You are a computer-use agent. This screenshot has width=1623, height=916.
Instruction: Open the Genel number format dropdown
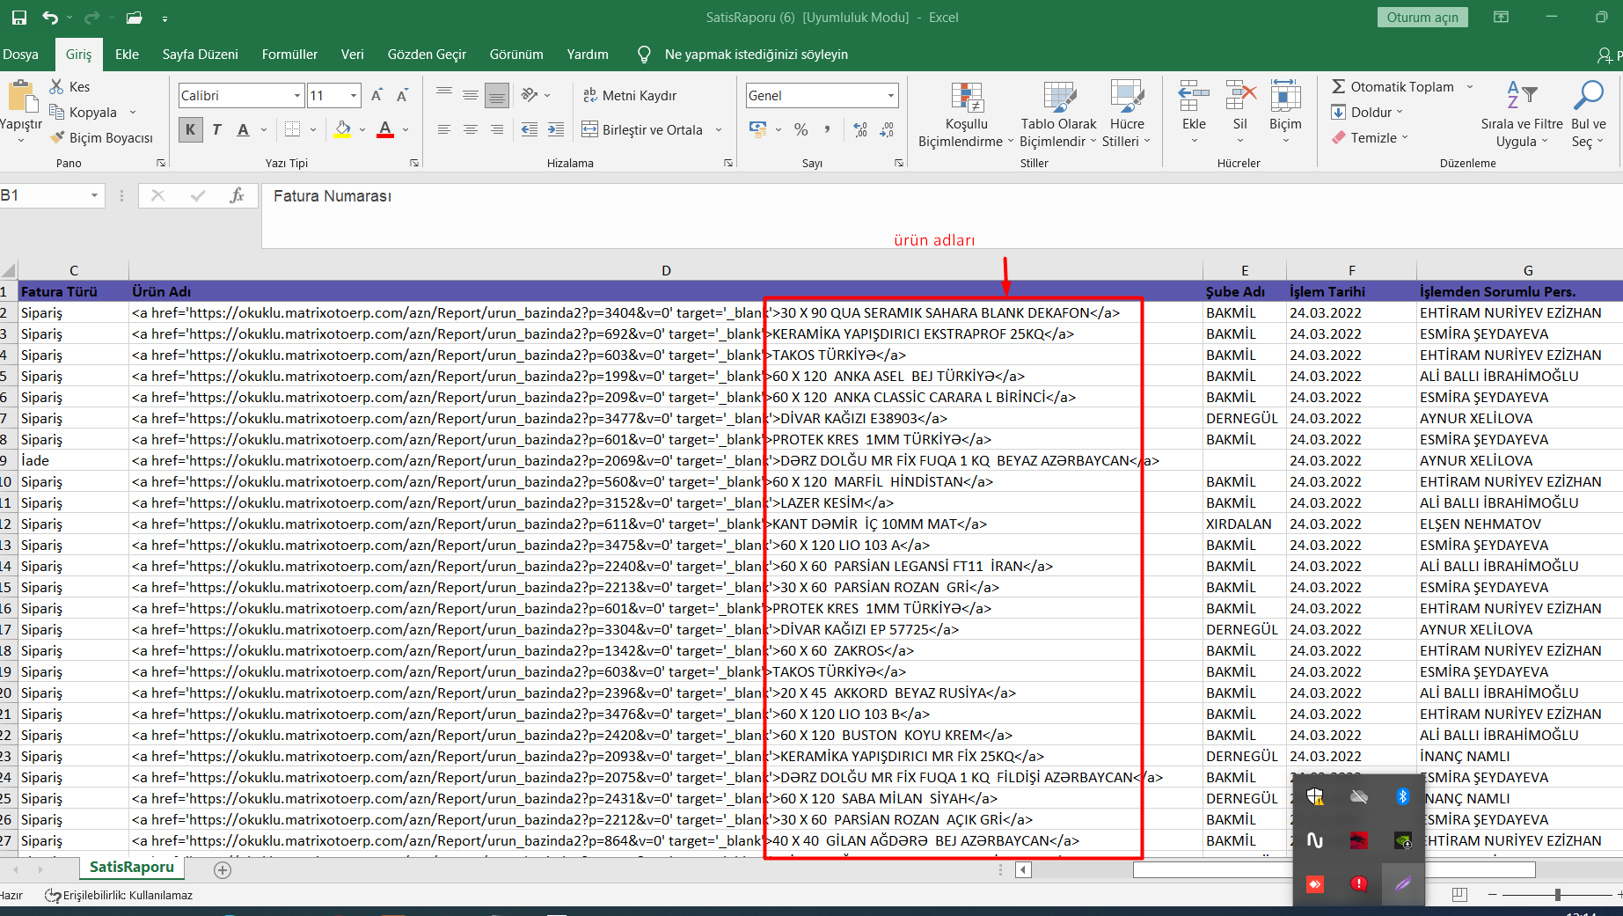890,95
